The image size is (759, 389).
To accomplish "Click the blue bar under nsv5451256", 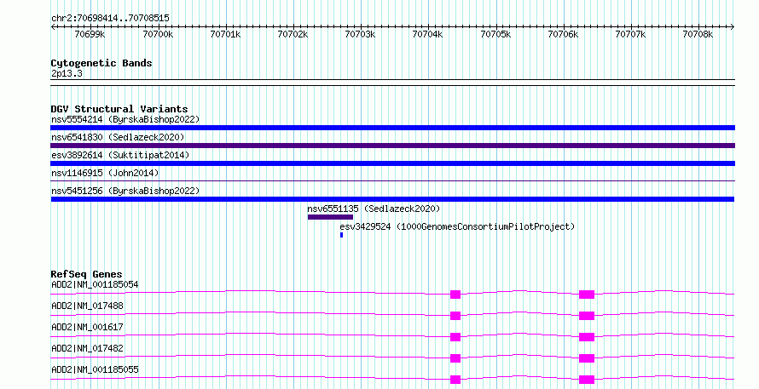I will (392, 199).
